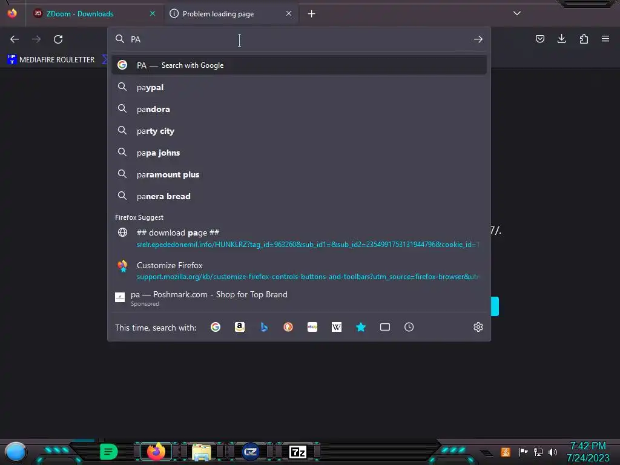Close the Problem loading page tab

[x=289, y=13]
